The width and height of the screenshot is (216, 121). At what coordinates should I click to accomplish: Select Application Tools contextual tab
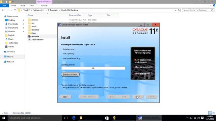click(x=44, y=2)
